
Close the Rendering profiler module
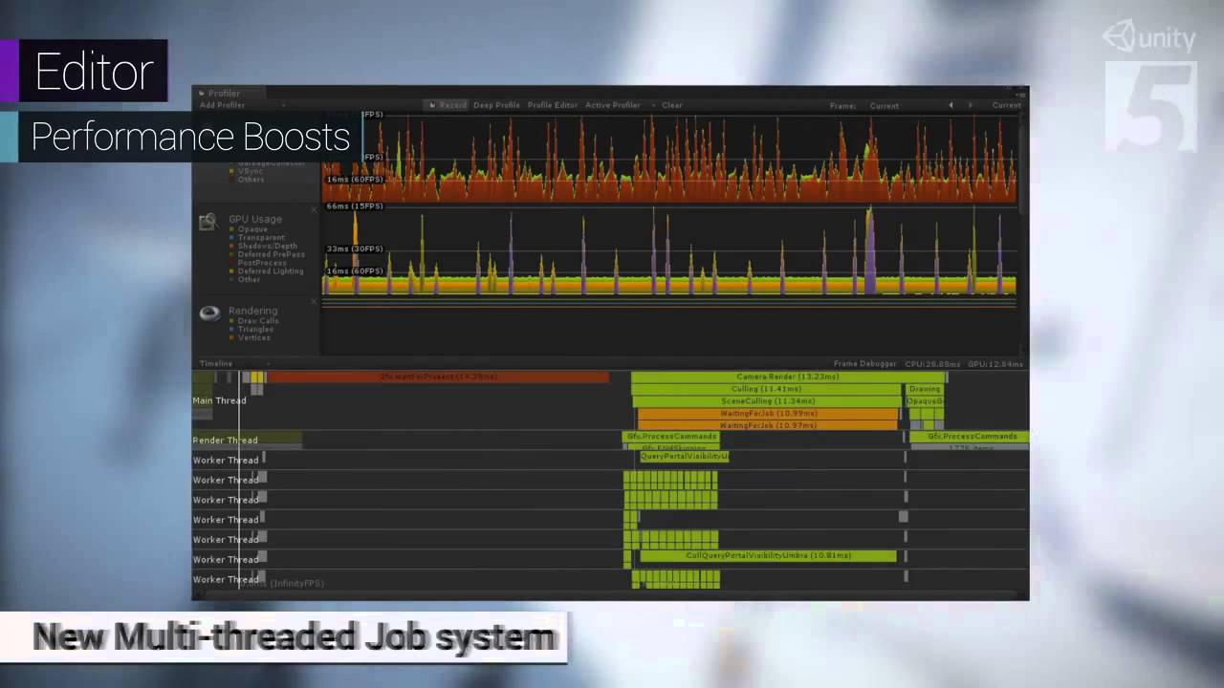(x=314, y=301)
